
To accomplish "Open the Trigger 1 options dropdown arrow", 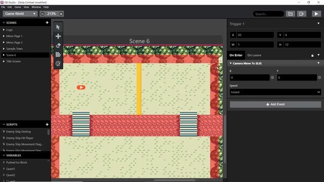I will click(318, 24).
